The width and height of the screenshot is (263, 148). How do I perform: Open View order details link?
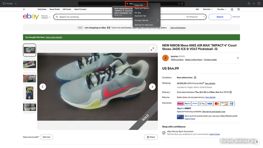[x=54, y=37]
